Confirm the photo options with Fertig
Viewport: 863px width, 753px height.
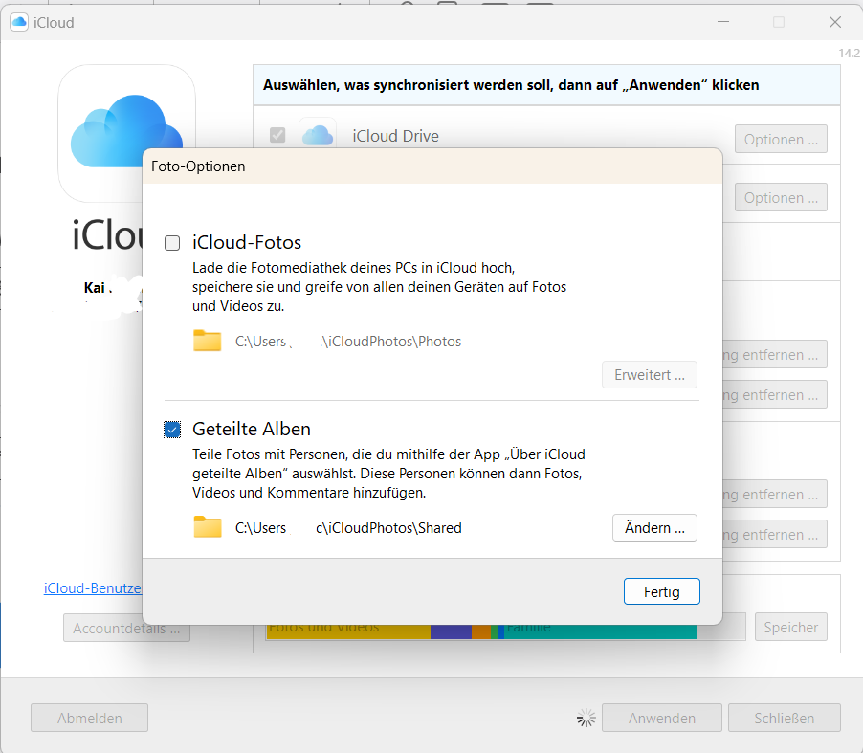661,591
